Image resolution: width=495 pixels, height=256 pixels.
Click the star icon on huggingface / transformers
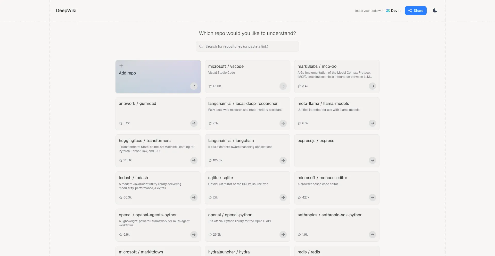(121, 160)
